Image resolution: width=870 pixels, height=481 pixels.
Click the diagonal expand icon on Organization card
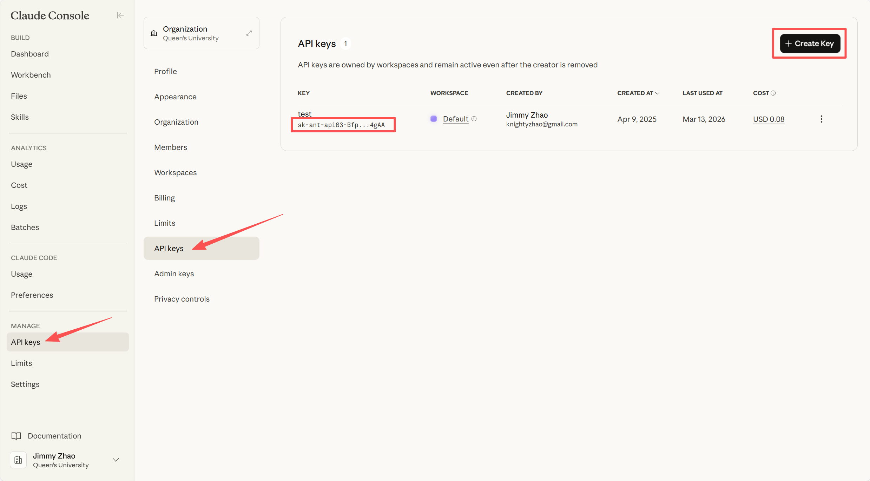[249, 33]
